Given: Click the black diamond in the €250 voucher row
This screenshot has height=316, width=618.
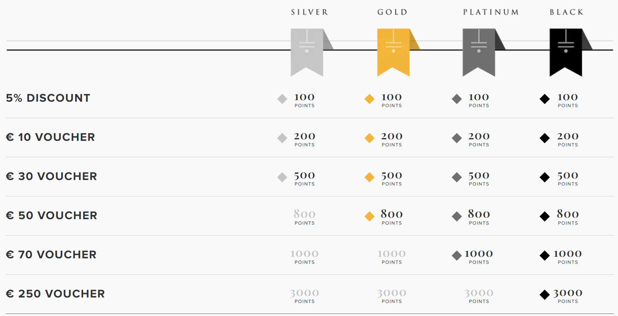Looking at the screenshot, I should pos(545,295).
